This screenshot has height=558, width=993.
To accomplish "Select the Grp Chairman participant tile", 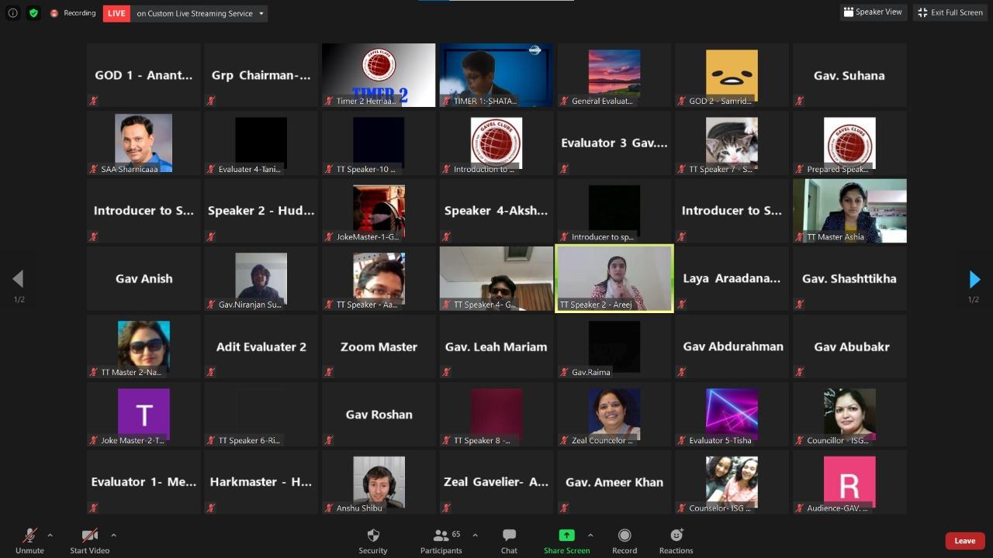I will click(x=261, y=75).
